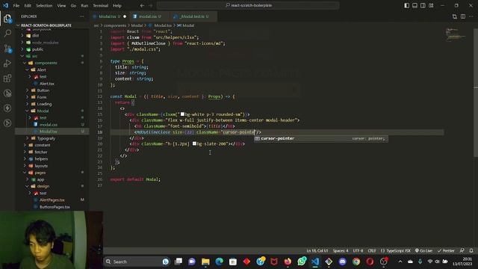Image resolution: width=478 pixels, height=269 pixels.
Task: Expand the Loading folder
Action: point(44,104)
